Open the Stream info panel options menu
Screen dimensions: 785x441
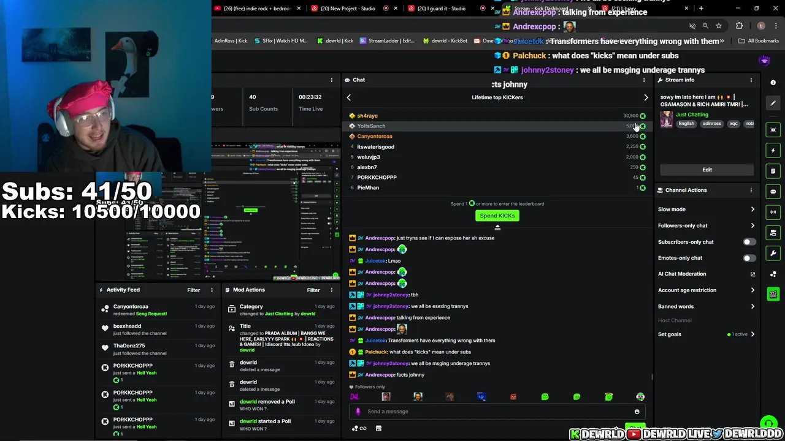751,80
